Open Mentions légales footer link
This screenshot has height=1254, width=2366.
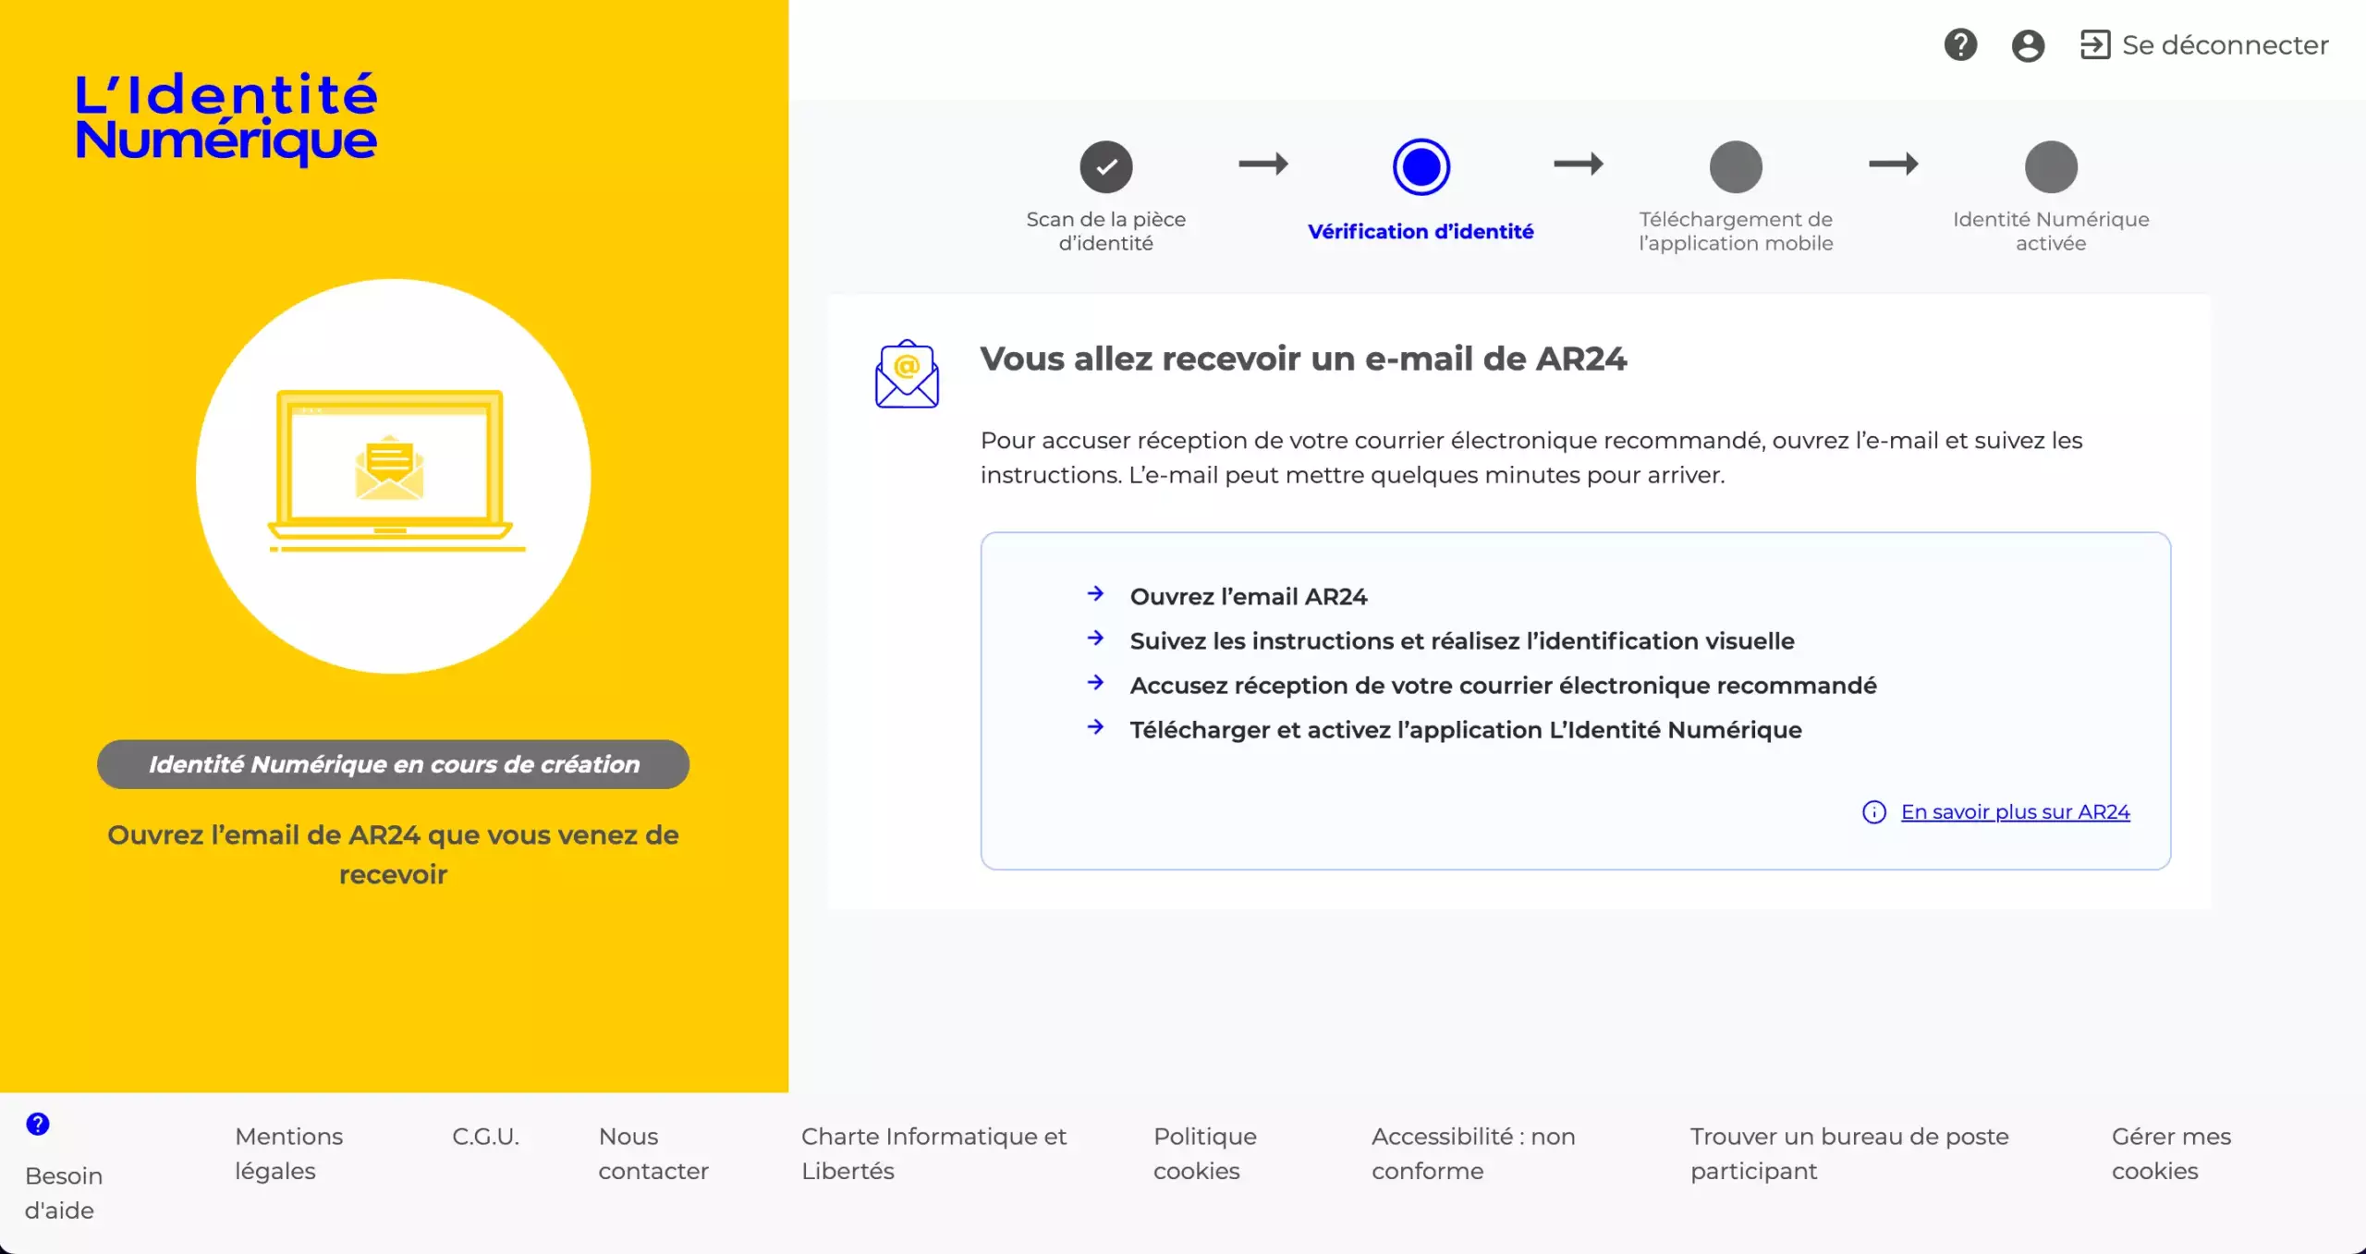pyautogui.click(x=288, y=1153)
